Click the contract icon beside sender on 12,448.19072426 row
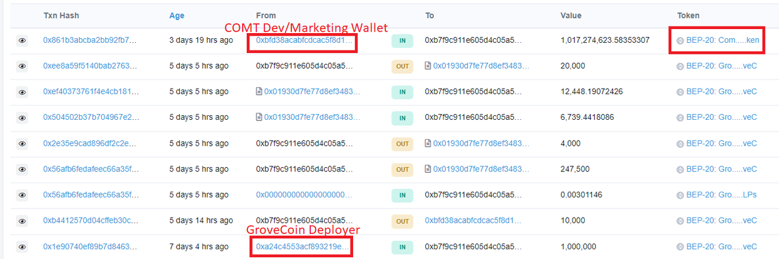 coord(259,92)
